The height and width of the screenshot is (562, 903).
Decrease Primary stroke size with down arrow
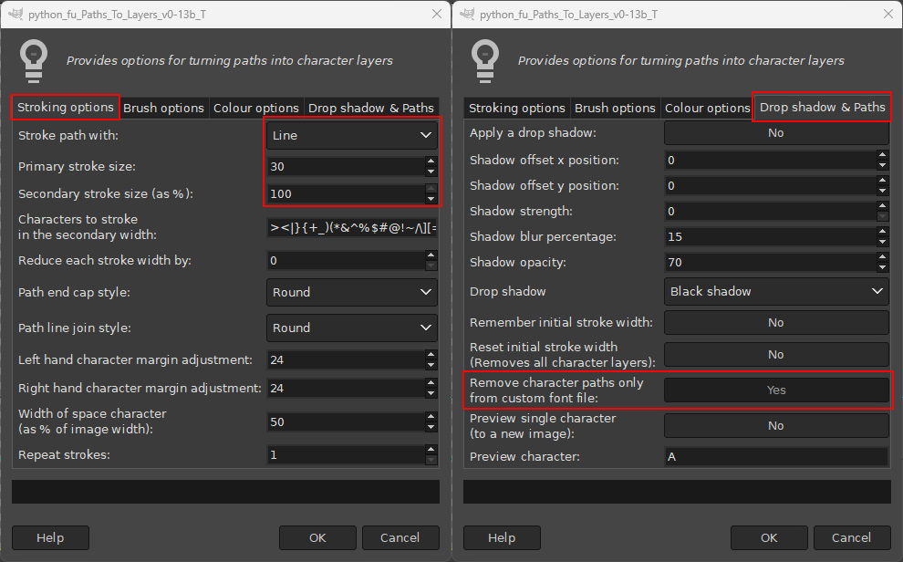[431, 172]
